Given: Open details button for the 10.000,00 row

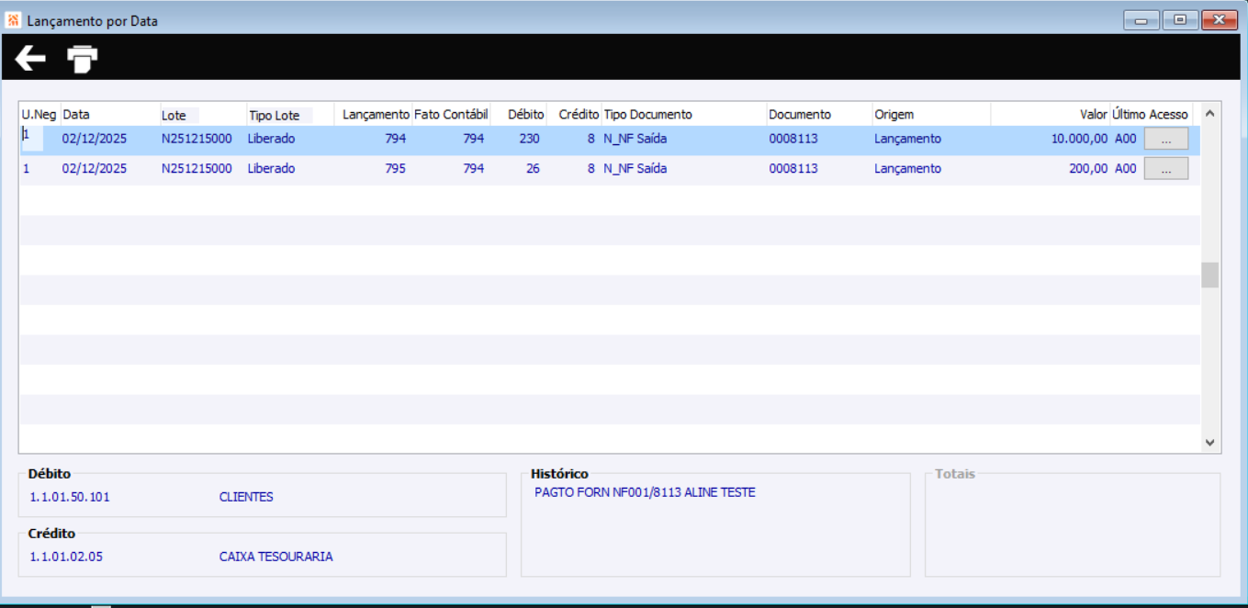Looking at the screenshot, I should [x=1165, y=140].
